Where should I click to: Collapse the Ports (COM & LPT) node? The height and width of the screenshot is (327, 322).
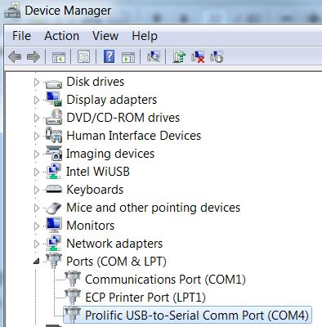[37, 262]
